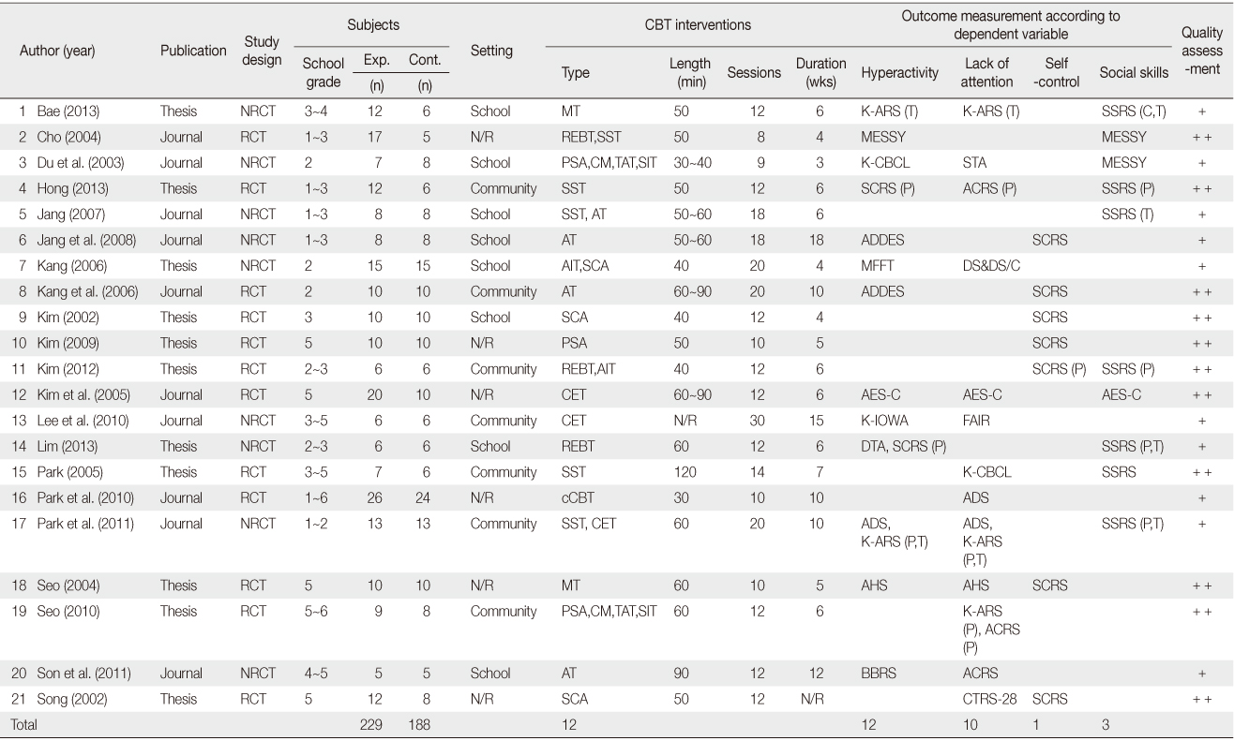The width and height of the screenshot is (1234, 741).
Task: Select total experimental count '229'
Action: click(372, 725)
